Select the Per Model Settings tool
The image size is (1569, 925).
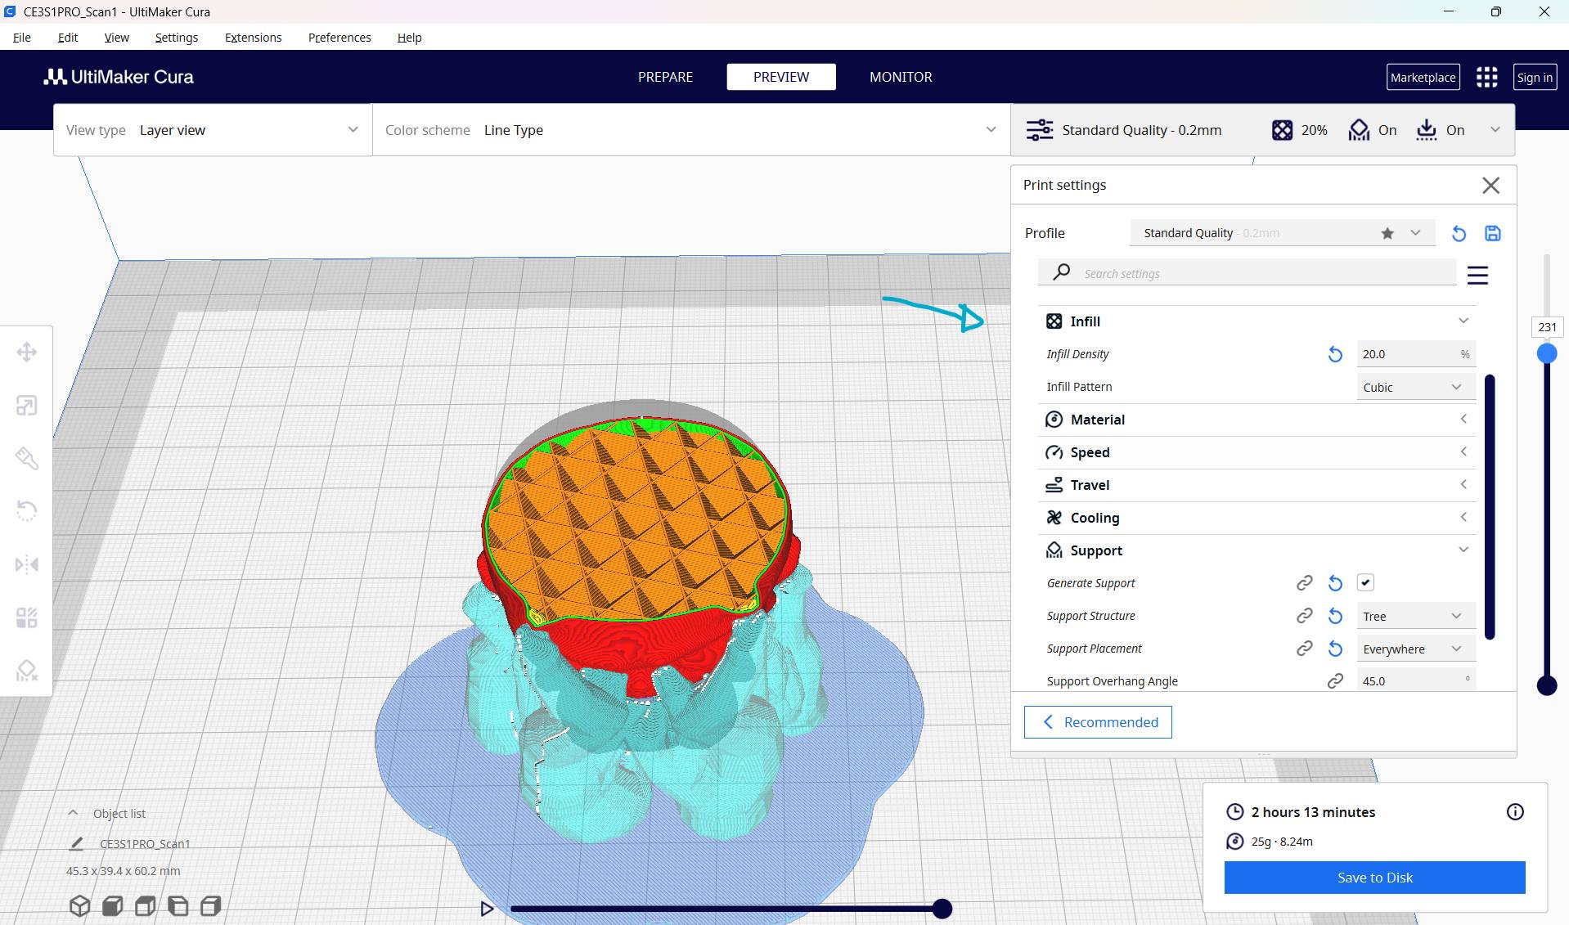click(27, 617)
